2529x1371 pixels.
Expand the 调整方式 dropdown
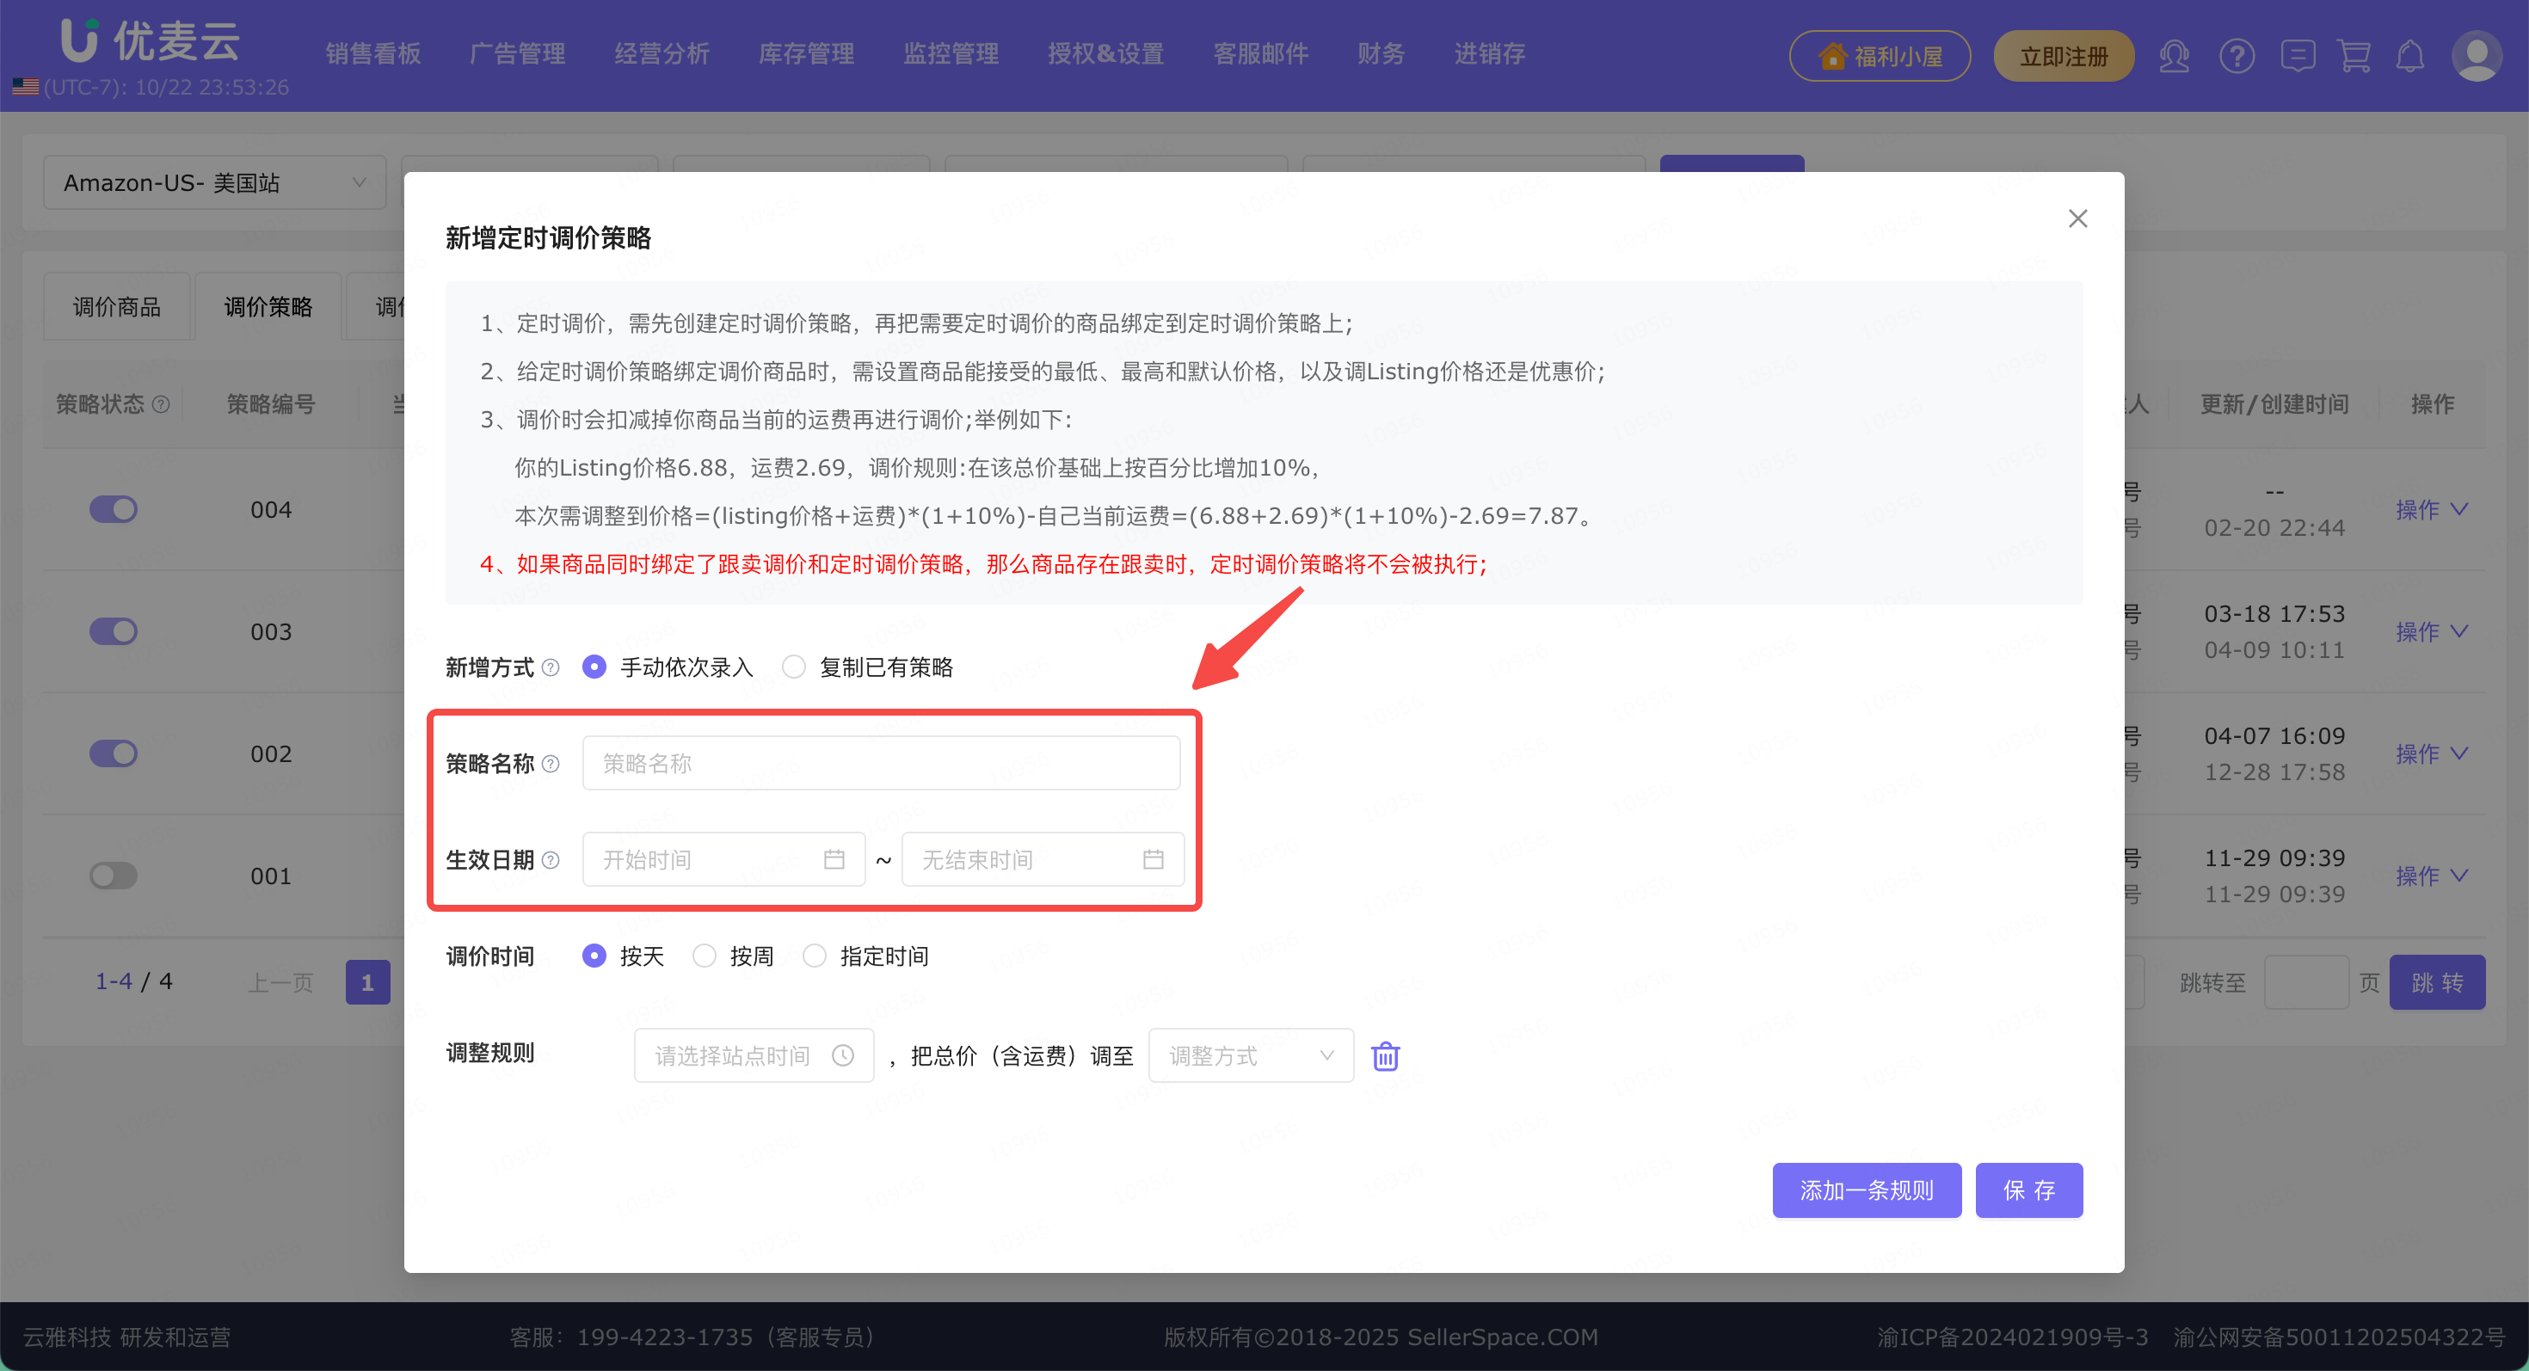[1250, 1056]
